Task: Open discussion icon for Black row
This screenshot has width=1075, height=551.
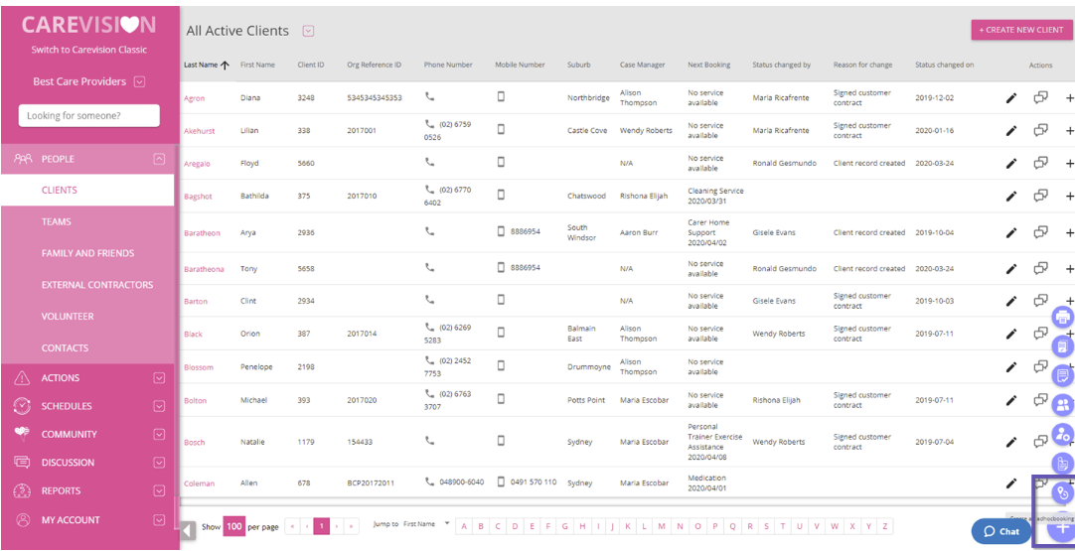Action: point(1040,333)
